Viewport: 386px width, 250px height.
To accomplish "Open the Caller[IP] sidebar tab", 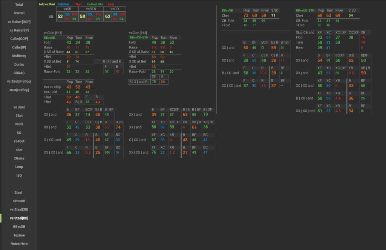I will [x=19, y=47].
